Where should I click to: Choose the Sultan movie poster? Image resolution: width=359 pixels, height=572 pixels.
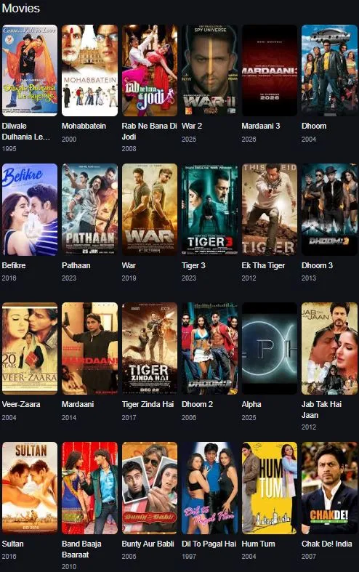tap(30, 488)
